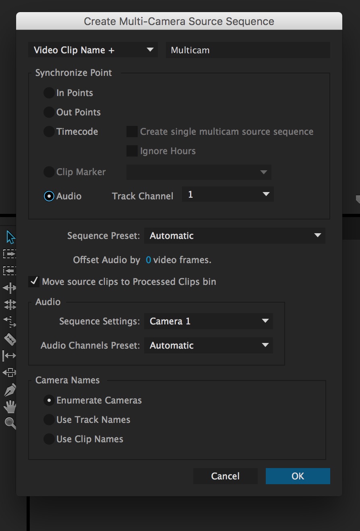This screenshot has width=360, height=531.
Task: Select the Track Select Backward tool
Action: tap(9, 271)
